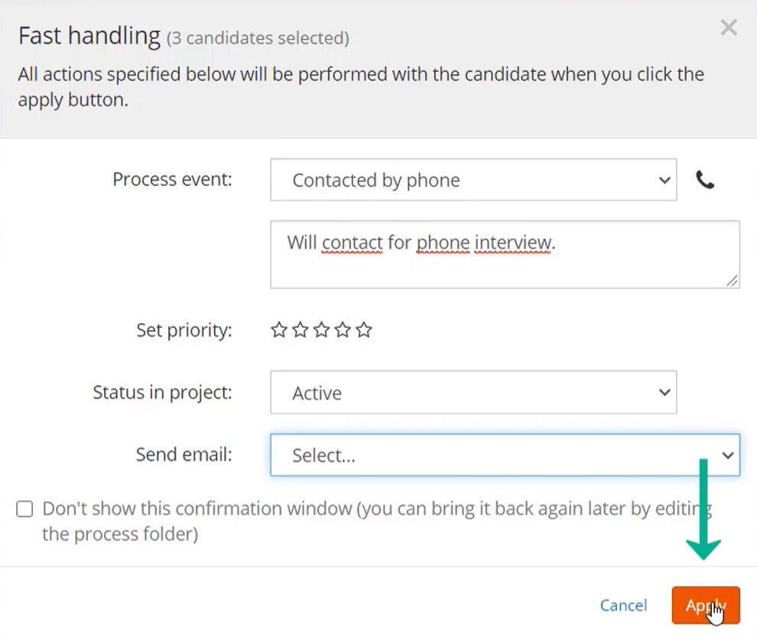This screenshot has width=757, height=641.
Task: Open the Process event dropdown
Action: pyautogui.click(x=473, y=180)
